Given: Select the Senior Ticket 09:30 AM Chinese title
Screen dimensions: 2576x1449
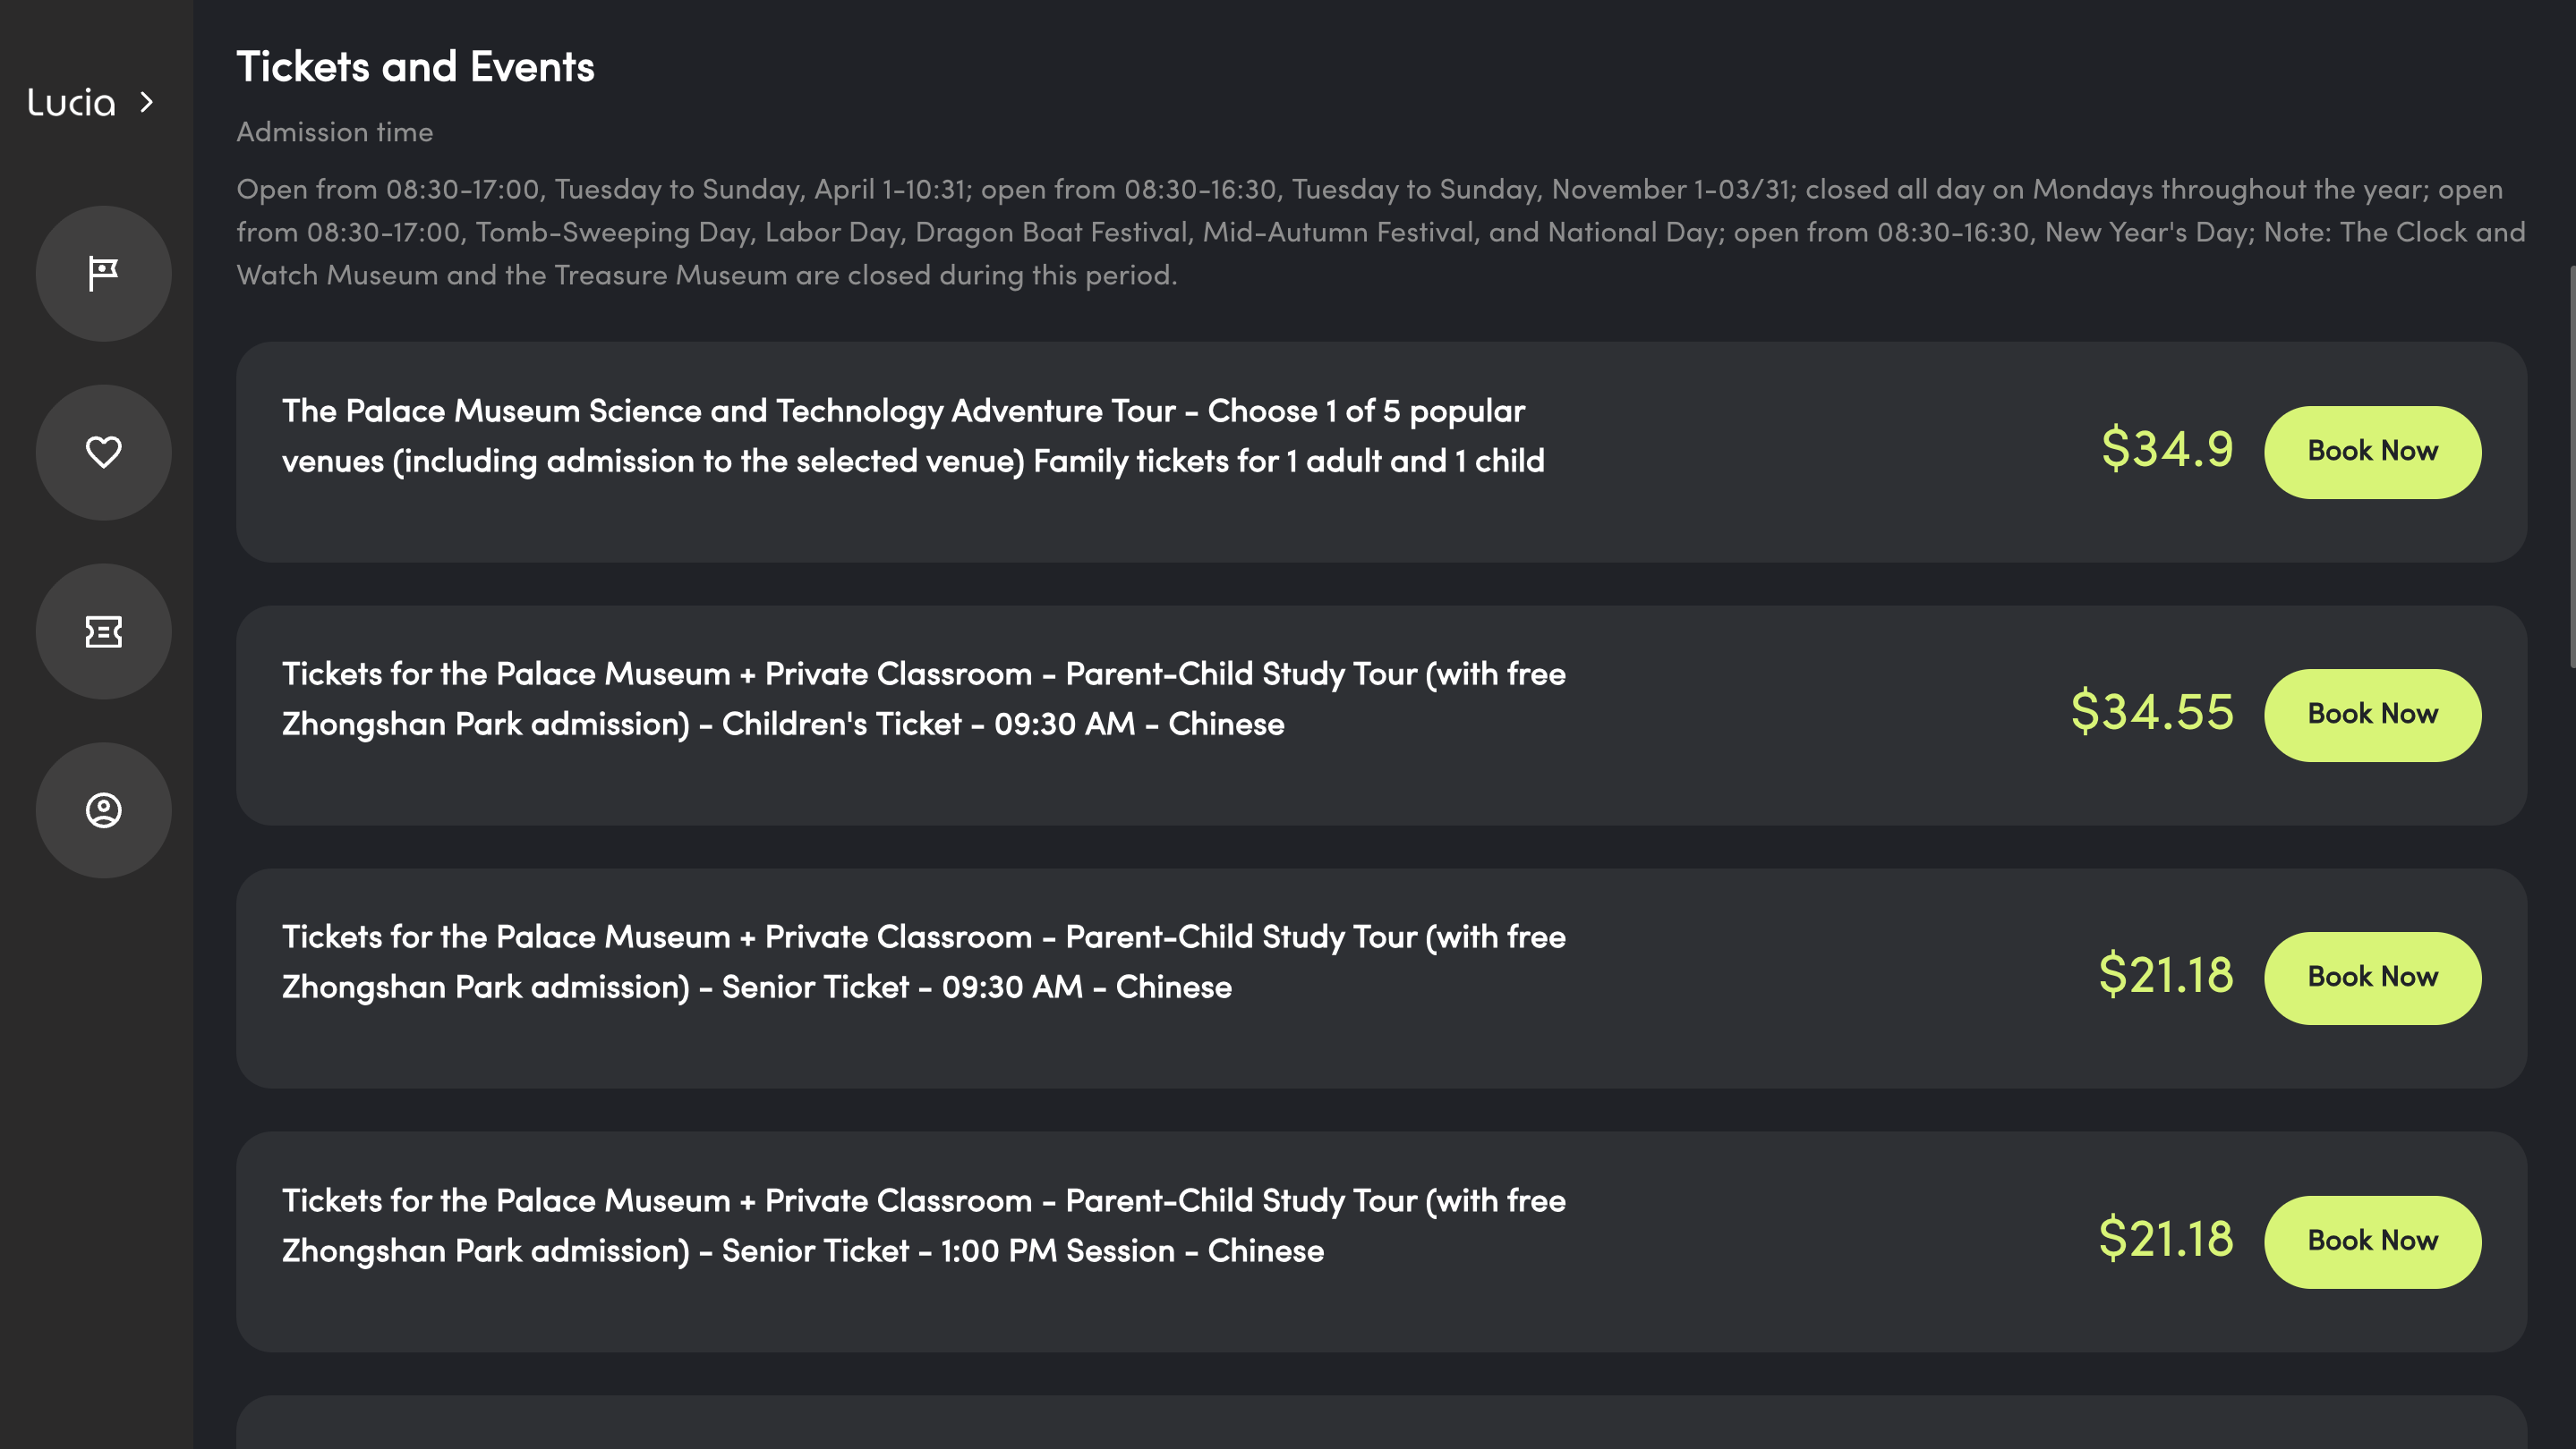Looking at the screenshot, I should (x=923, y=962).
